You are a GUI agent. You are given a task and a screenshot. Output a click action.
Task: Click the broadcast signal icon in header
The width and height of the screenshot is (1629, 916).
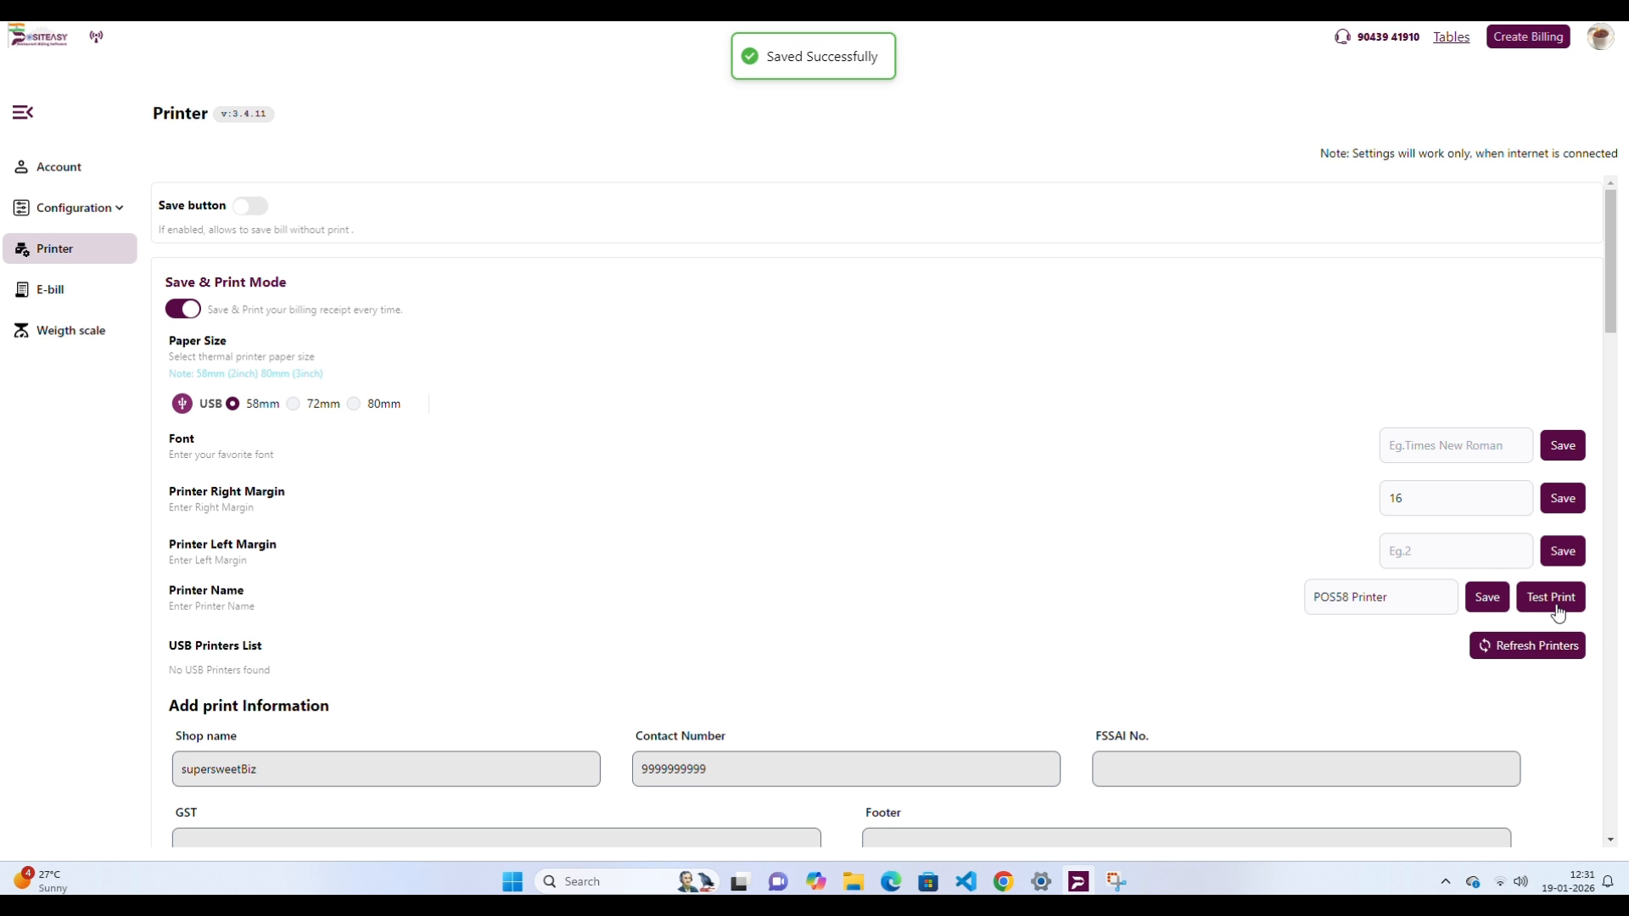click(97, 37)
